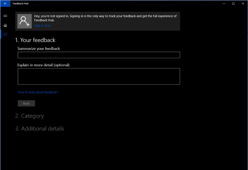The height and width of the screenshot is (170, 248).
Task: Open the hamburger navigation menu
Action: pyautogui.click(x=5, y=16)
